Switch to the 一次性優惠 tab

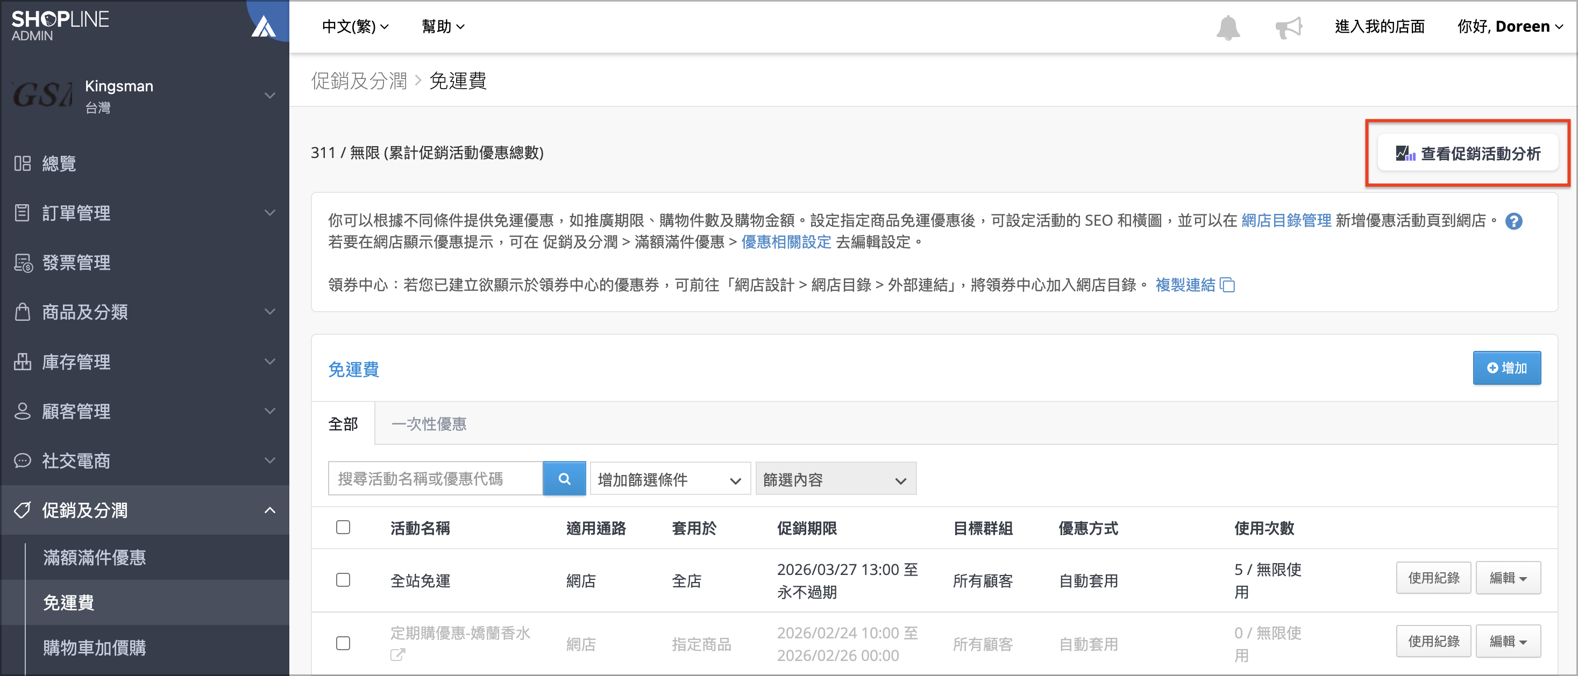(429, 424)
